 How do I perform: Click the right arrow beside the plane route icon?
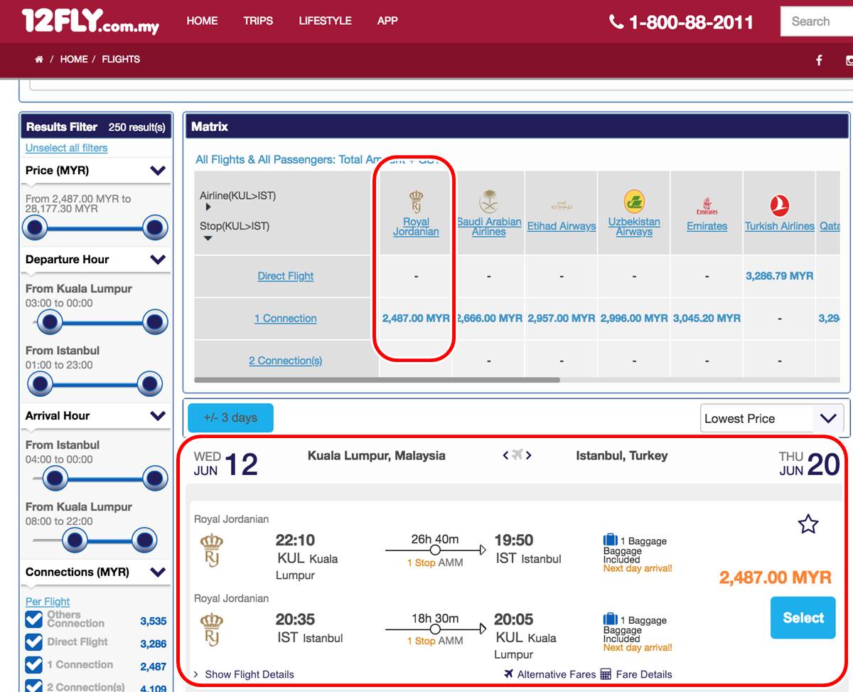(x=529, y=455)
